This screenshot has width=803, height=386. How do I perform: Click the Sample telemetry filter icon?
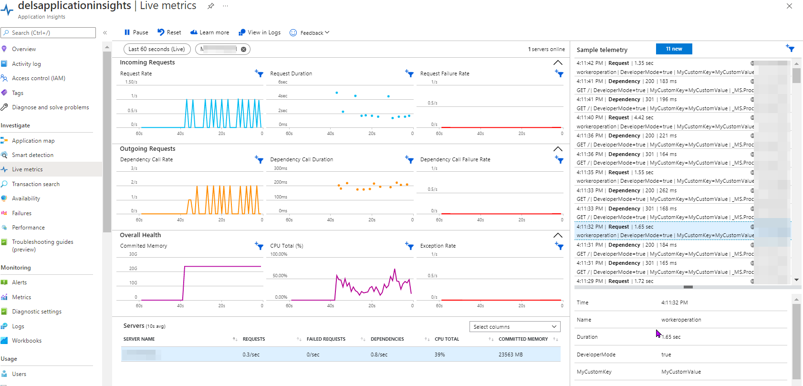point(790,48)
